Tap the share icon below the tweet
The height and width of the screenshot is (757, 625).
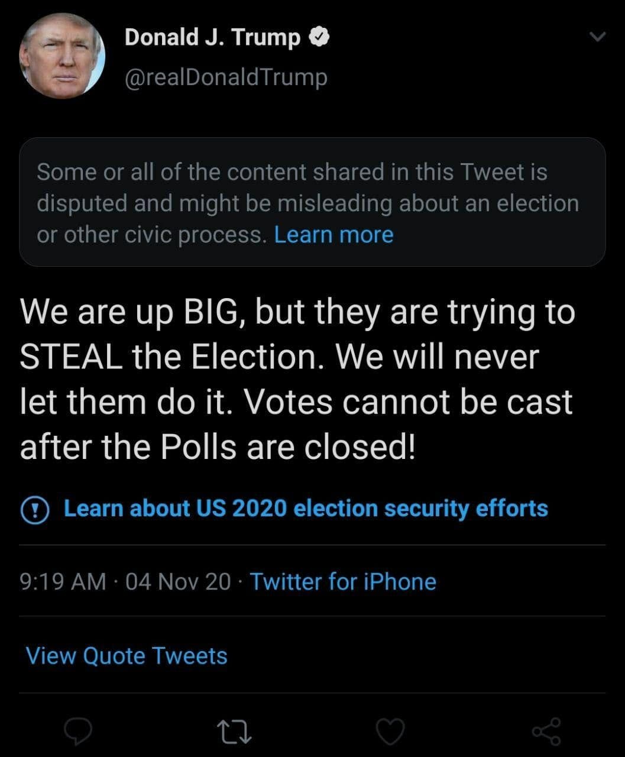click(546, 732)
